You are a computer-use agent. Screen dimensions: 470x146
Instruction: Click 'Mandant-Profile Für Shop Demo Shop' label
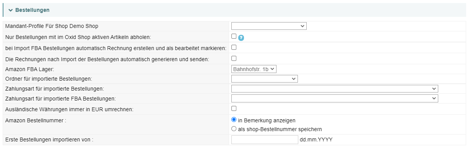point(52,26)
